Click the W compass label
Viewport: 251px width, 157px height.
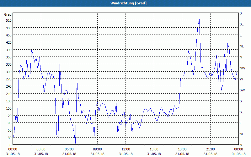(241, 79)
